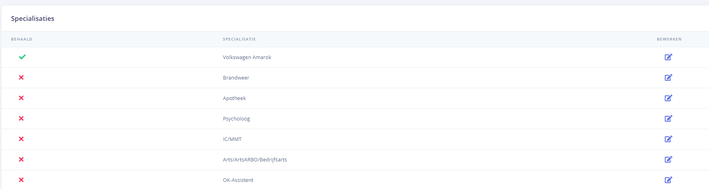Click the red cross next to Brandweer
This screenshot has width=709, height=189.
[21, 78]
